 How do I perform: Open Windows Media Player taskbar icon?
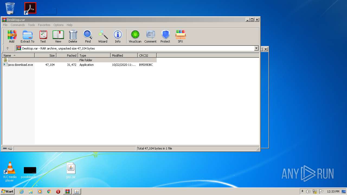click(40, 191)
